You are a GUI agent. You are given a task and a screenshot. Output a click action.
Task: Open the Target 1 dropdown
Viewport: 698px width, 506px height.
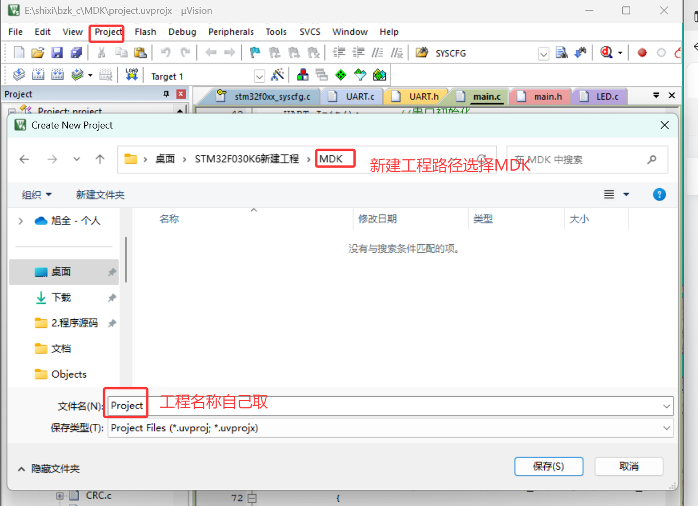[259, 76]
